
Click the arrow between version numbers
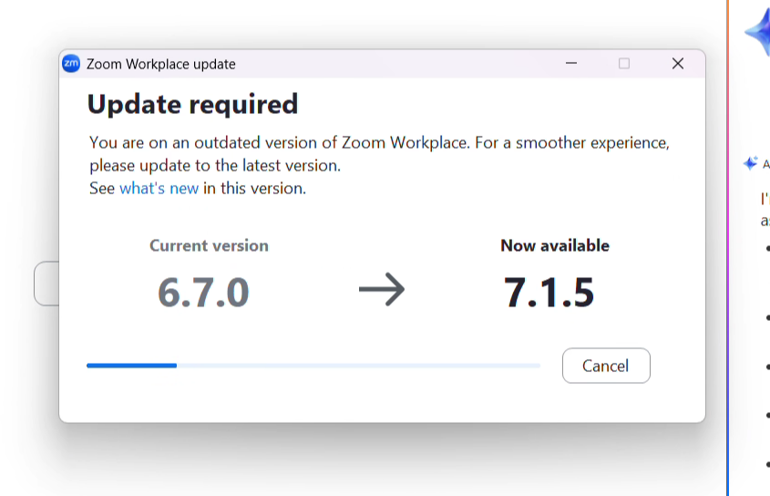pyautogui.click(x=382, y=290)
